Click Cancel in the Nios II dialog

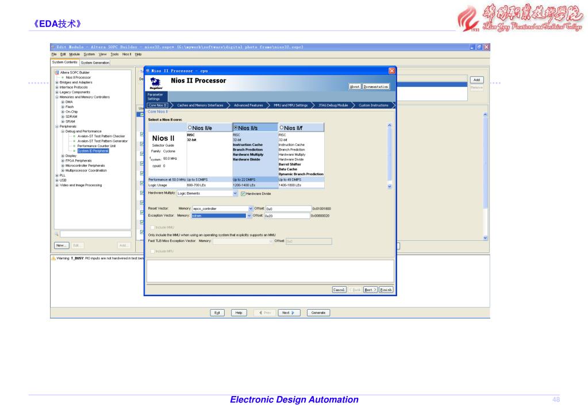[x=339, y=290]
